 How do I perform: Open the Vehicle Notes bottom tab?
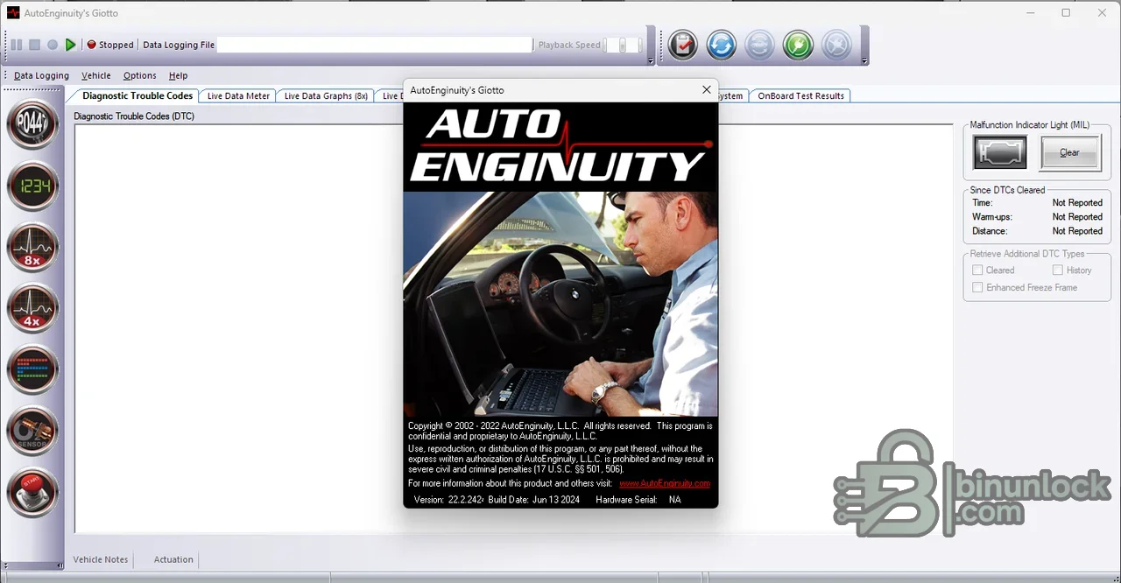[100, 559]
